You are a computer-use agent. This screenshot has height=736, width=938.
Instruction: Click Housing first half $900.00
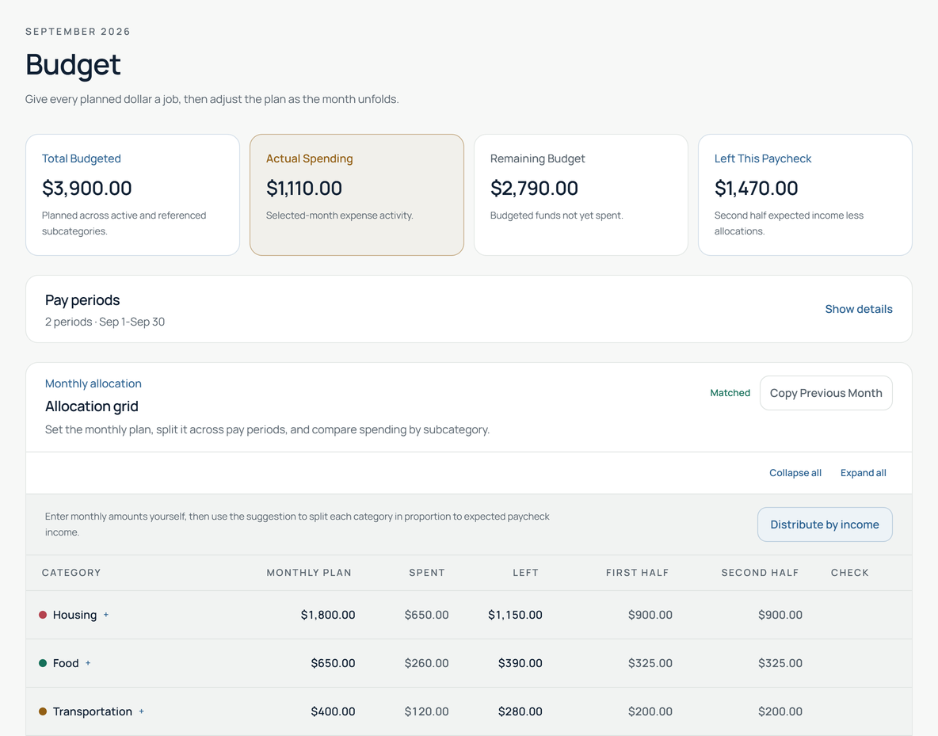pyautogui.click(x=650, y=615)
